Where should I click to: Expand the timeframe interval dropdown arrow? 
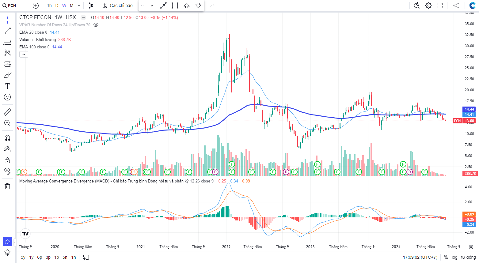point(79,6)
